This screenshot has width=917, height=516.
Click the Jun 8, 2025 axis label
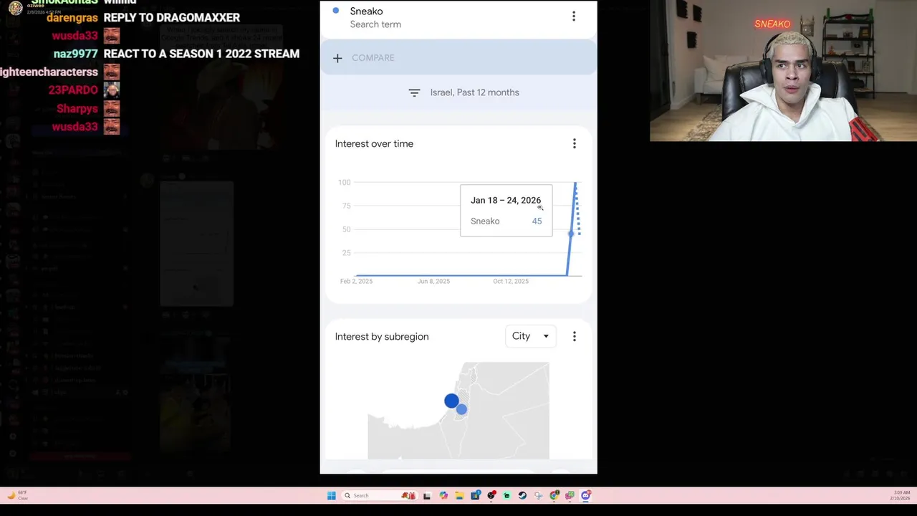[x=433, y=281]
